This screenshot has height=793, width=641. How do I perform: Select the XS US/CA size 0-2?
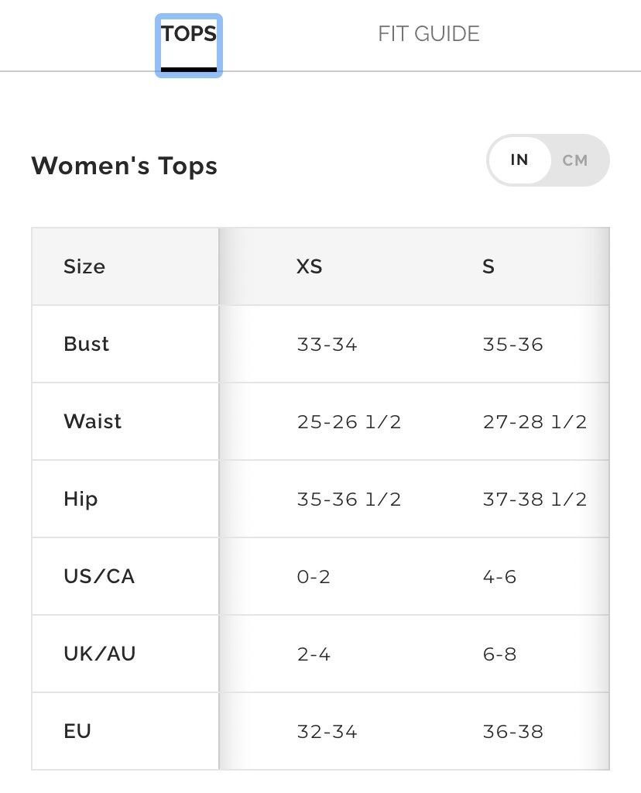click(x=314, y=576)
